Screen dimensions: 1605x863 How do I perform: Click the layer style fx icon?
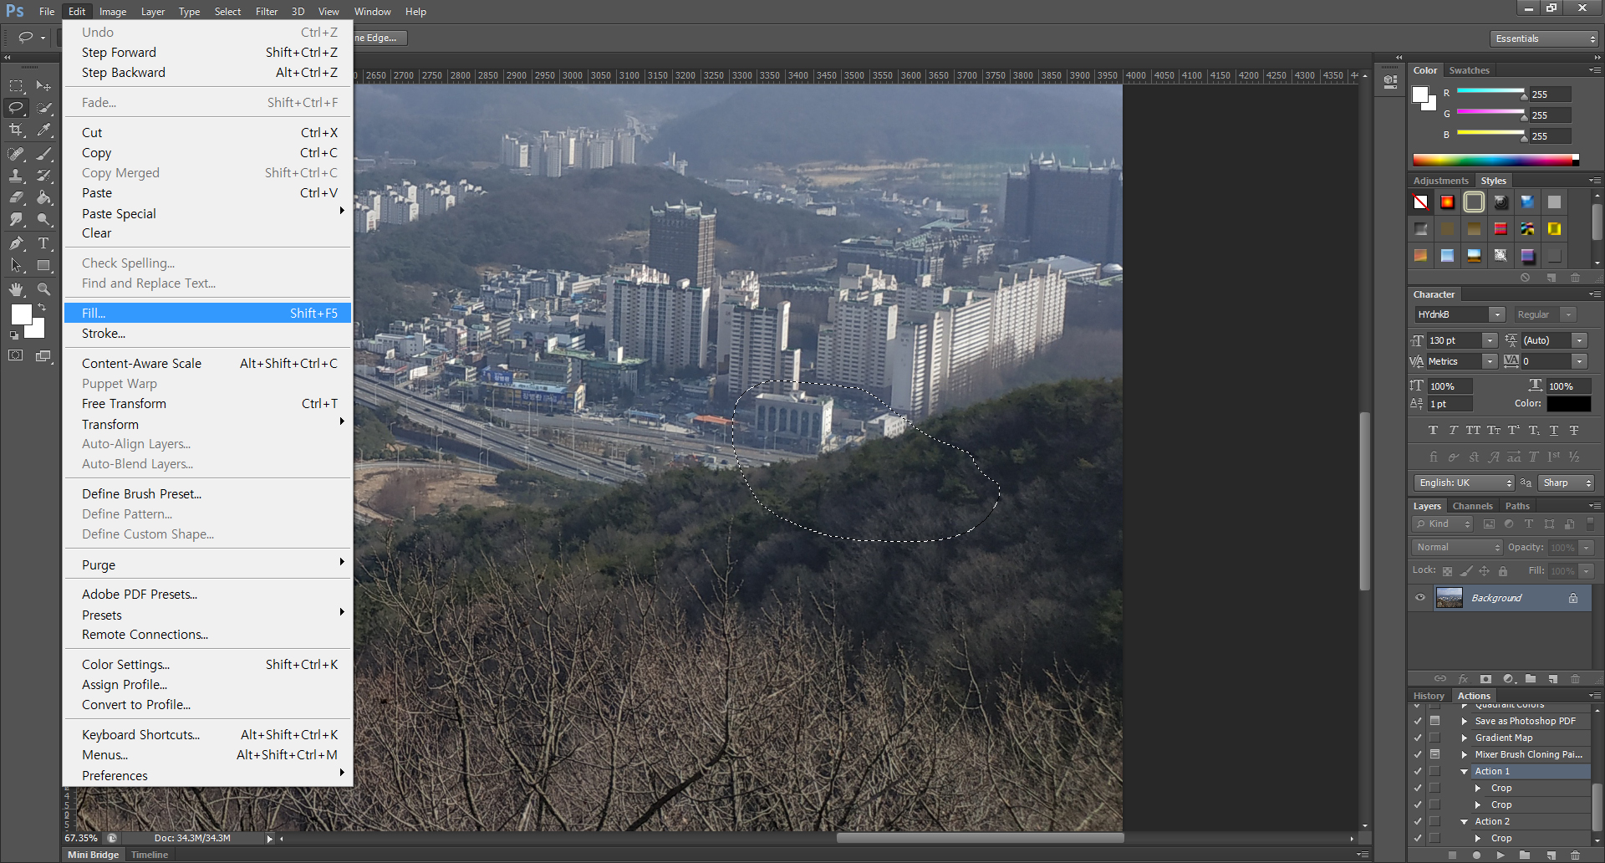[1463, 679]
